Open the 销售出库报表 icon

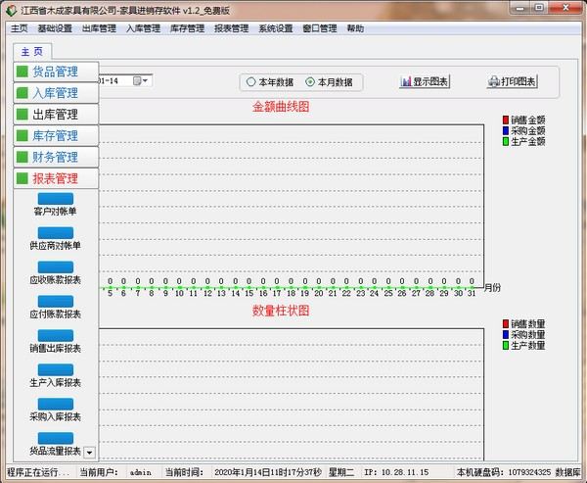click(x=55, y=334)
